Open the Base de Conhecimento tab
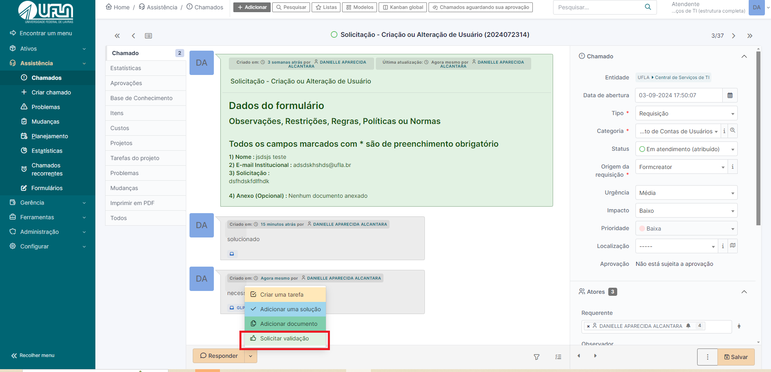 click(x=146, y=98)
